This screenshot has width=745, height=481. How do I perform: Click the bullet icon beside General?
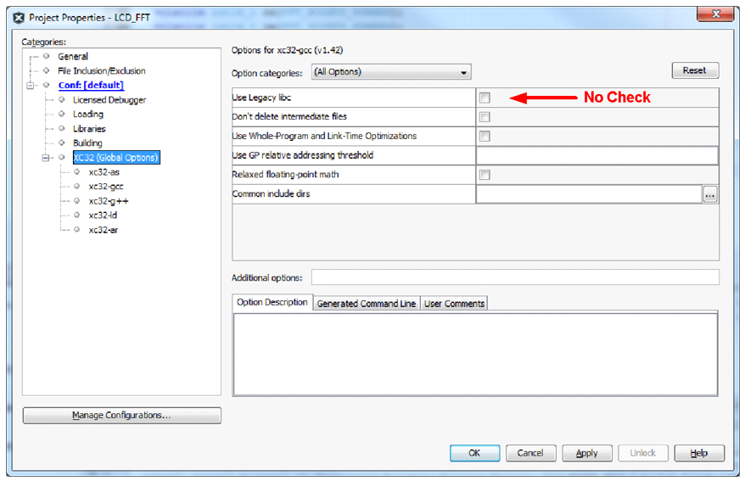pos(46,56)
